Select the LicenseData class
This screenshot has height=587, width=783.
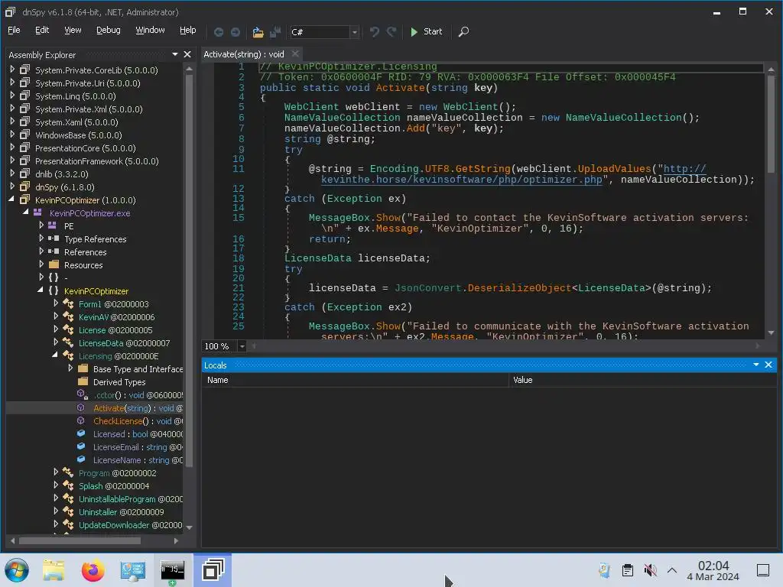pos(124,343)
